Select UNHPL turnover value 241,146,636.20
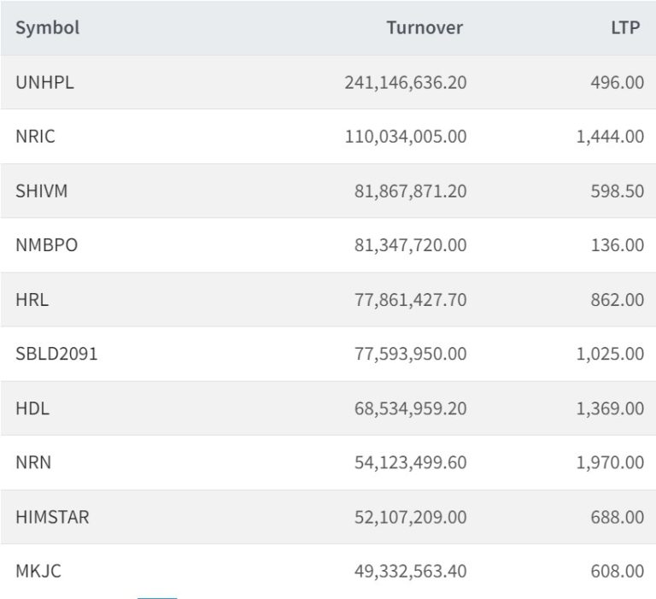The image size is (656, 599). point(406,82)
